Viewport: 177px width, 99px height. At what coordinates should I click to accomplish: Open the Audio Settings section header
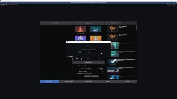[88, 62]
